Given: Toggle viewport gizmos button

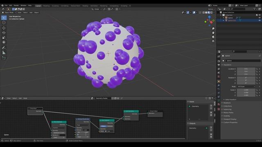Looking at the screenshot, I should pos(188,13).
